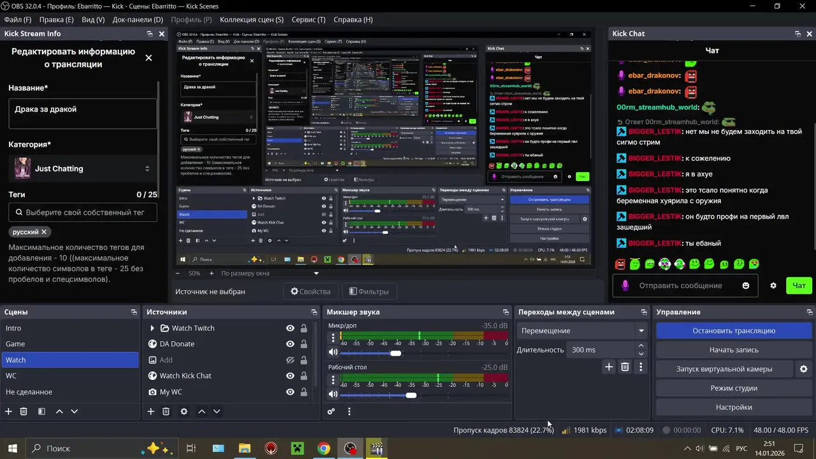Toggle lock on DA Donate source

tap(304, 344)
